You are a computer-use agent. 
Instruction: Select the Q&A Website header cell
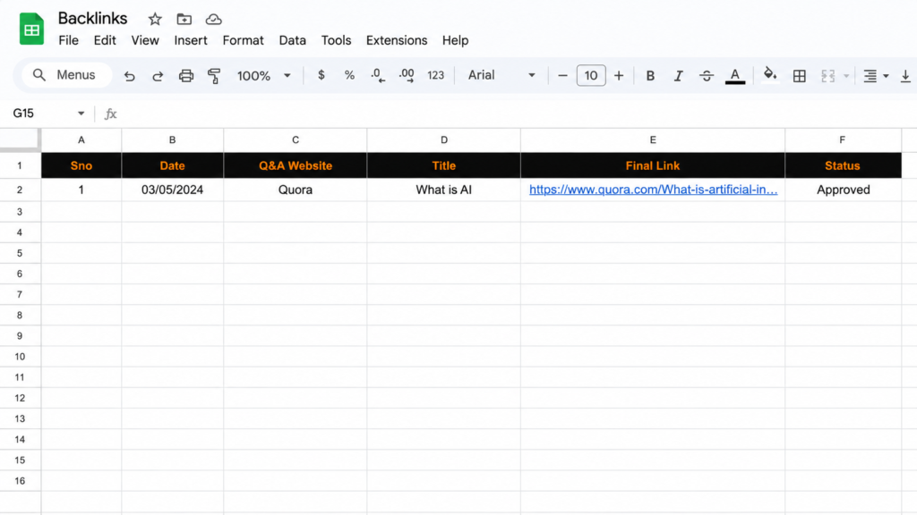coord(296,165)
